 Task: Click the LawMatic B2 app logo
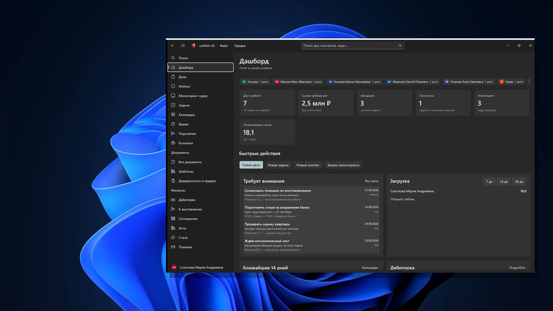tap(194, 45)
